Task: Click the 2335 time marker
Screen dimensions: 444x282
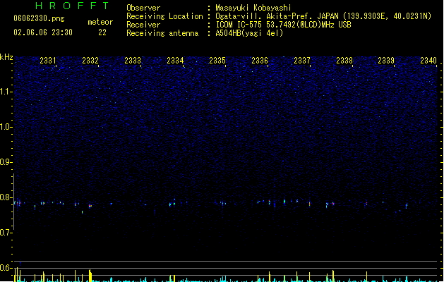Action: click(x=217, y=60)
